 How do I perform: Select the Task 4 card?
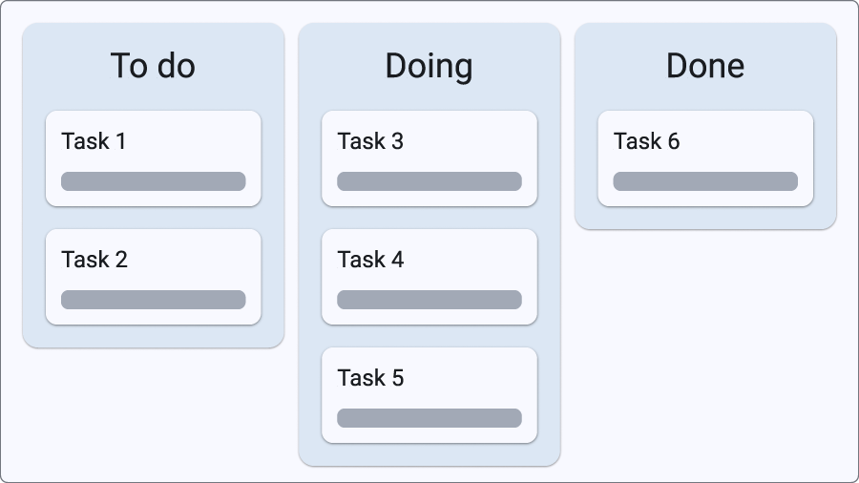(429, 276)
